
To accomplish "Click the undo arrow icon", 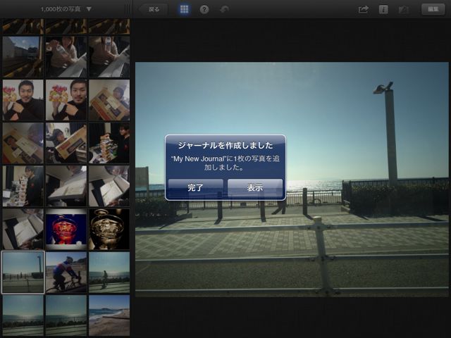I will coord(224,10).
